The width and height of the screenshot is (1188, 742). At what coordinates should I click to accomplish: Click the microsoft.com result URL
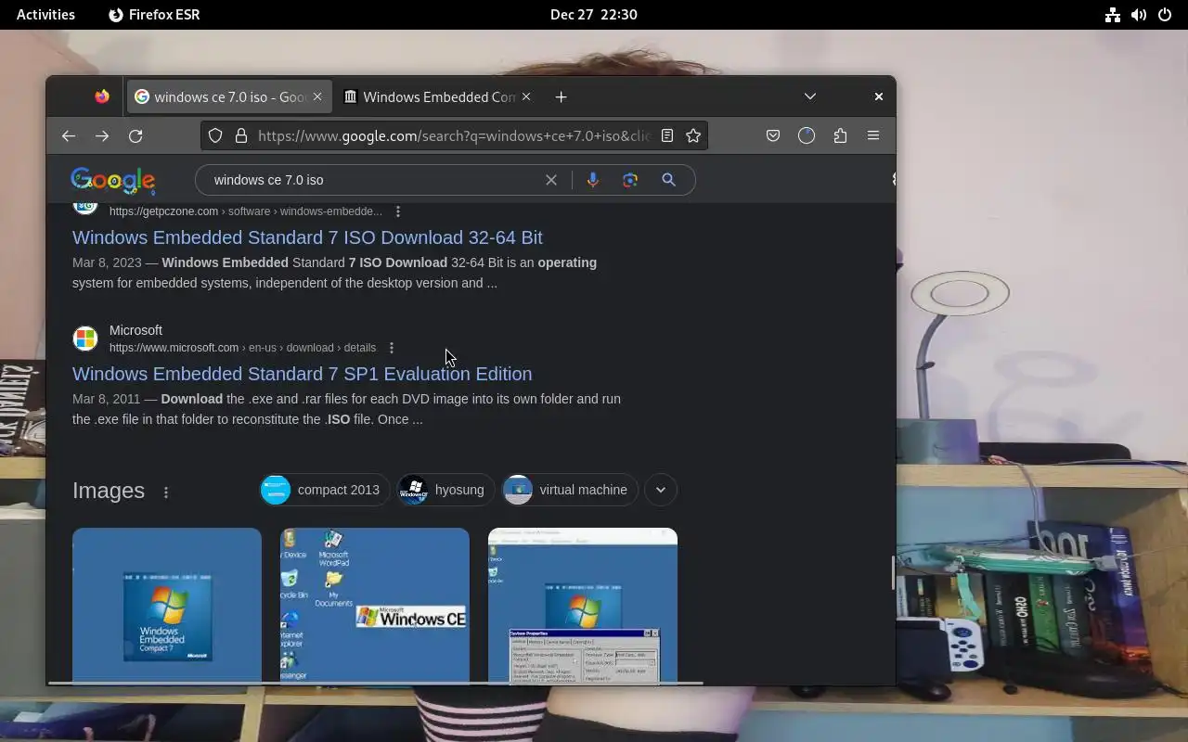[x=242, y=348]
